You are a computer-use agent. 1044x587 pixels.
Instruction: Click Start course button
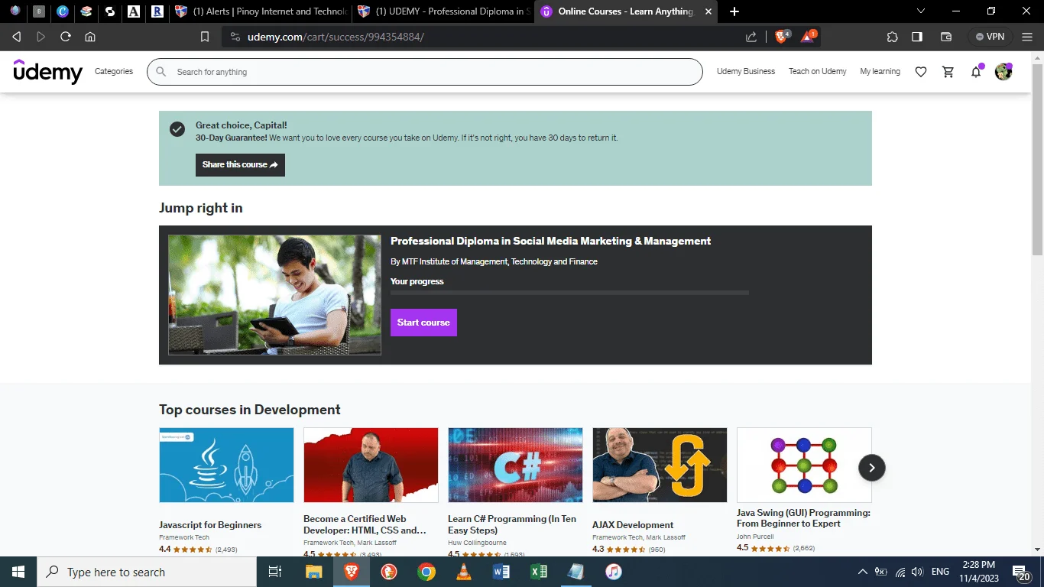(423, 323)
